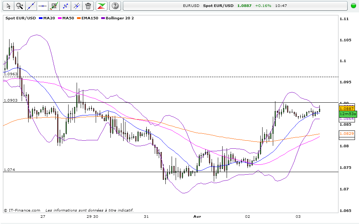
Task: Click the 1.0887 quote in the header bar
Action: (244, 6)
